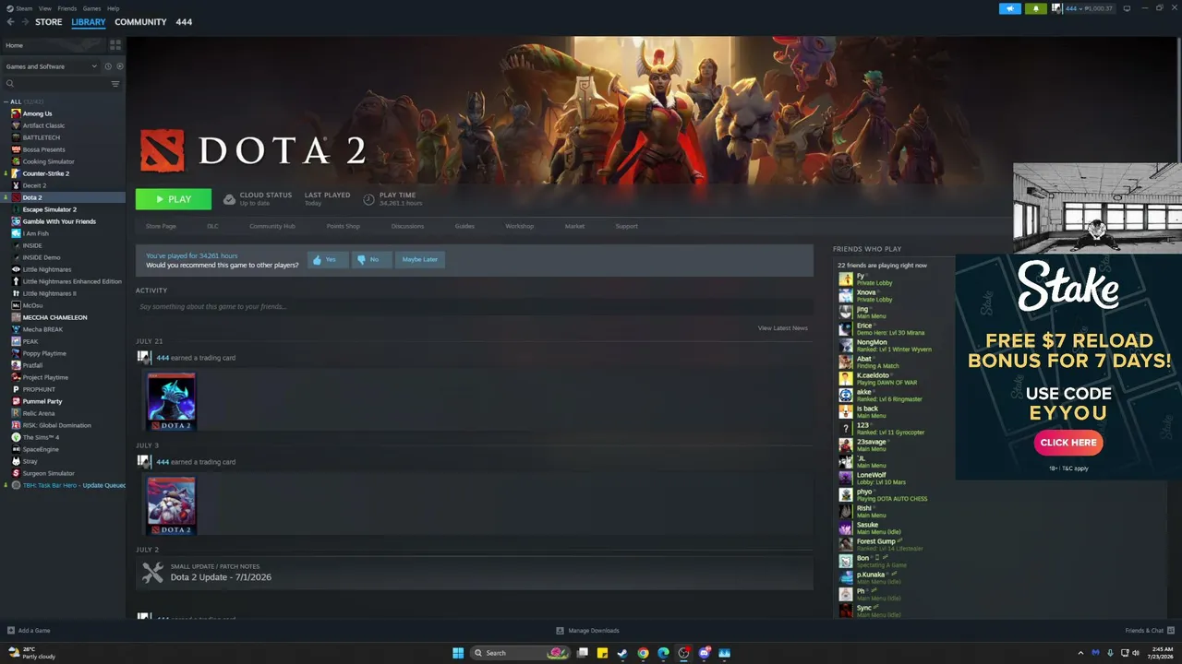
Task: Switch to the STORE tab
Action: pos(49,22)
